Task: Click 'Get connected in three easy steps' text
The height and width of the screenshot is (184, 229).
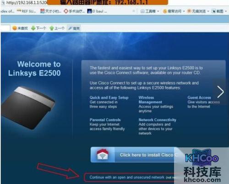Action: click(104, 104)
